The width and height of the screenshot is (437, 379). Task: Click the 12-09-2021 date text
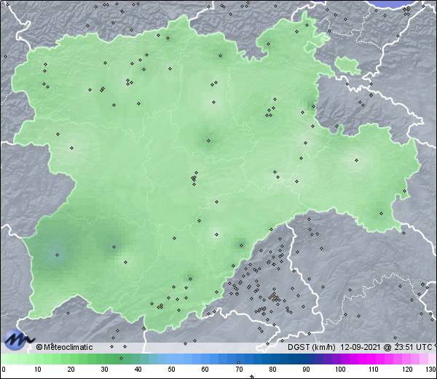tap(360, 347)
